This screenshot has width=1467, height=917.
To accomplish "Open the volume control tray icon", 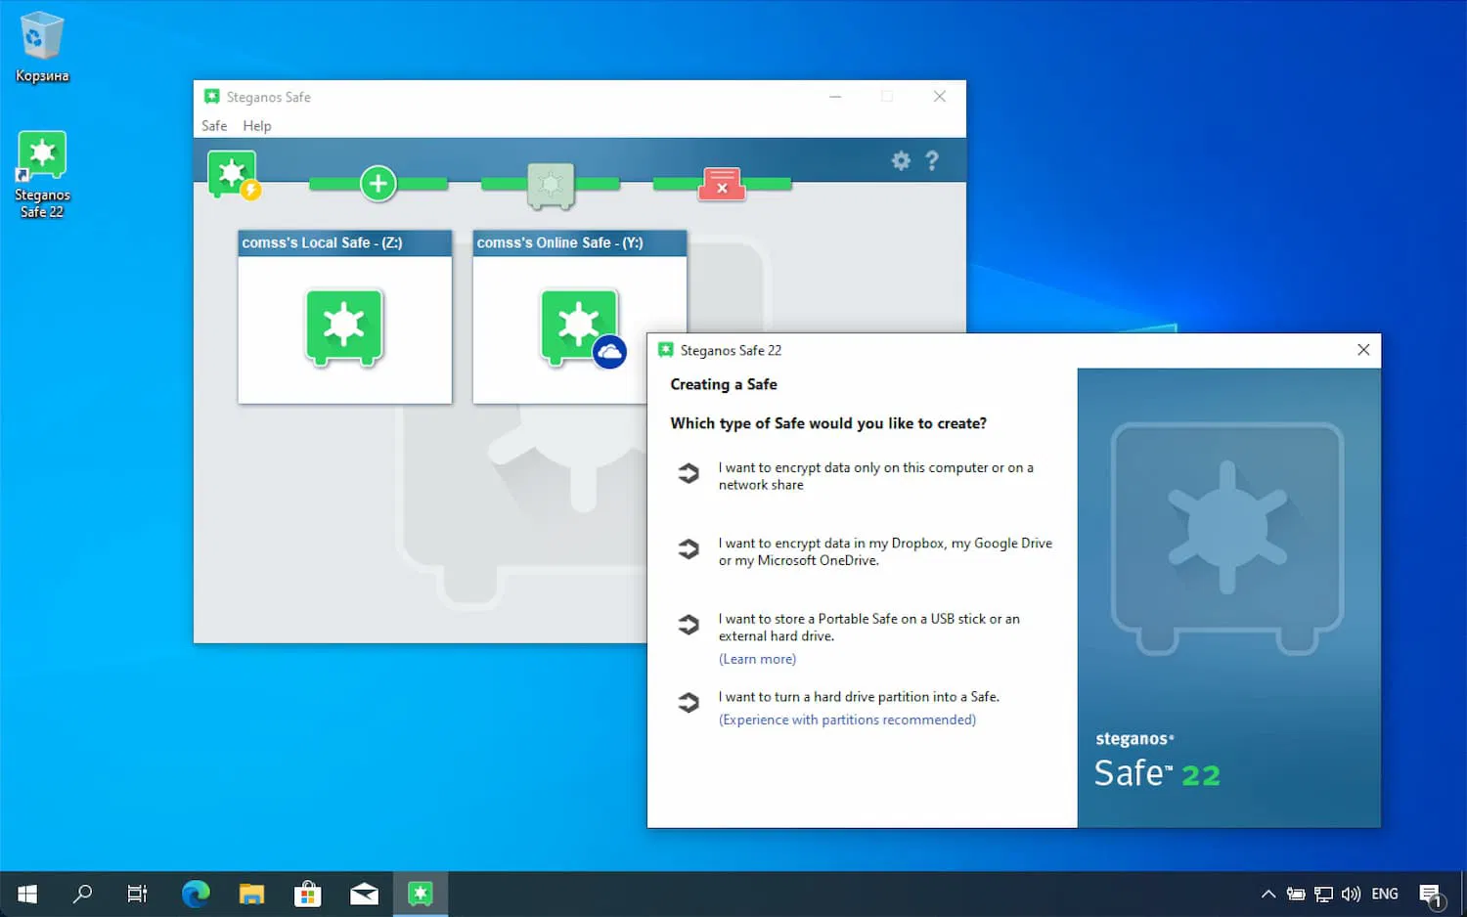I will coord(1352,894).
